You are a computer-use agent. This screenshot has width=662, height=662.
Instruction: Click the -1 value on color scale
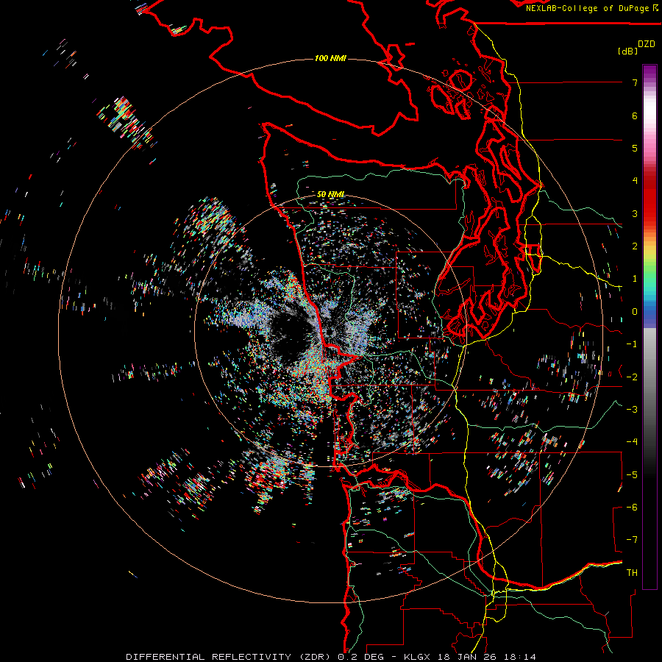tap(632, 344)
